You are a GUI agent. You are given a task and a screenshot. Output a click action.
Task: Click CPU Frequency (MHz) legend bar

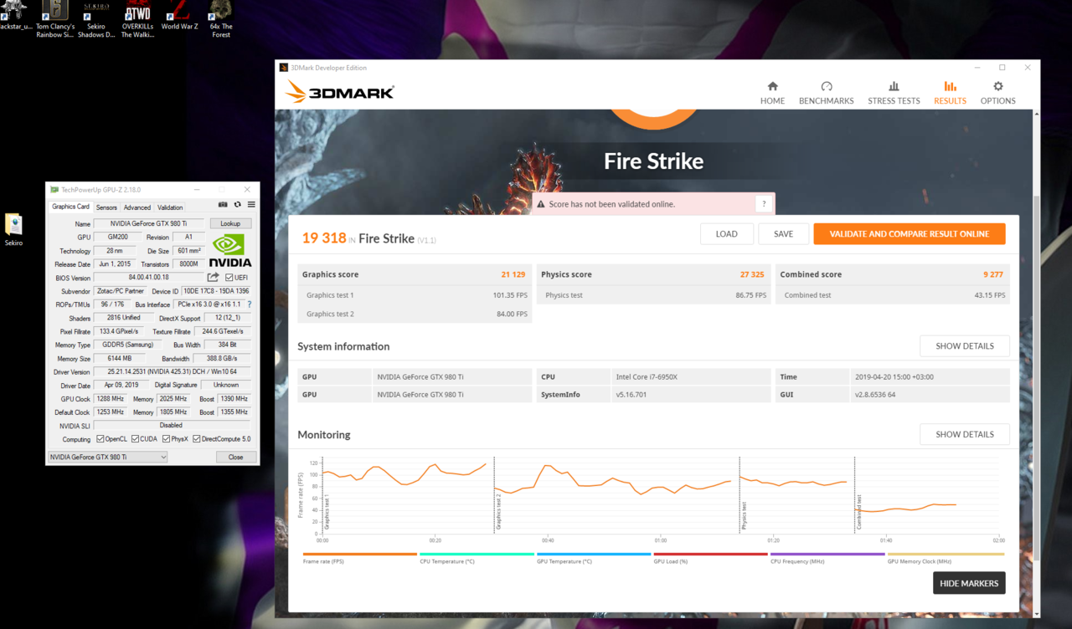coord(827,554)
